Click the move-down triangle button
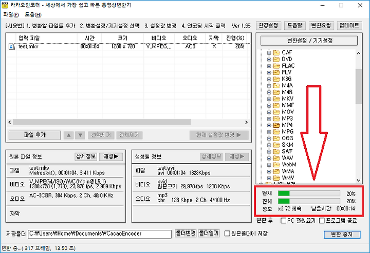The width and height of the screenshot is (370, 253). coord(80,135)
